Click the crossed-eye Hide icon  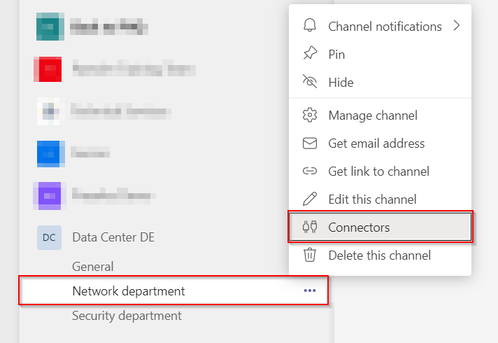309,83
